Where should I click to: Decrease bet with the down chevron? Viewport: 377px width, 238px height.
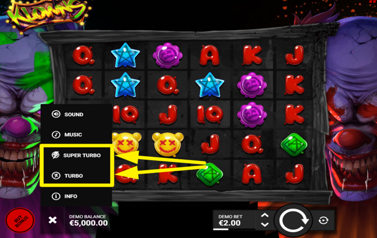[x=265, y=225]
